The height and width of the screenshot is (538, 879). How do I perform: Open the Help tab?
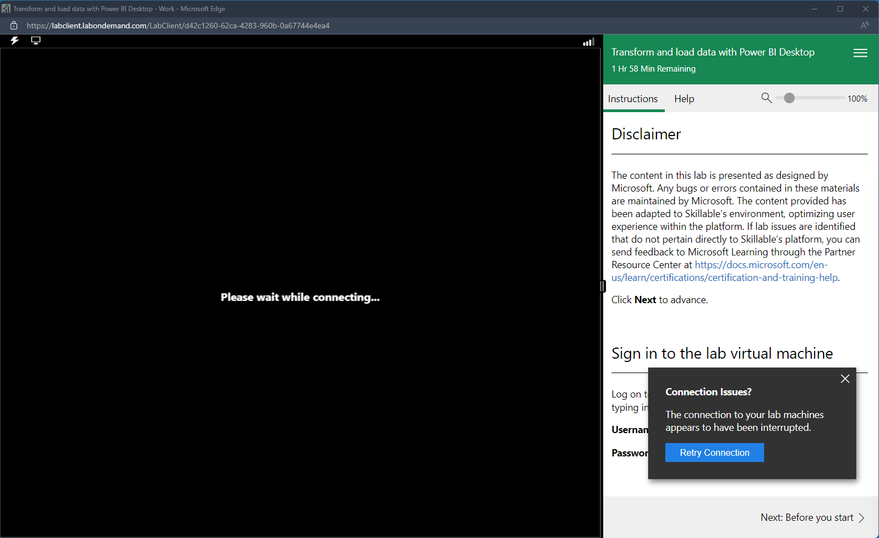pos(684,99)
